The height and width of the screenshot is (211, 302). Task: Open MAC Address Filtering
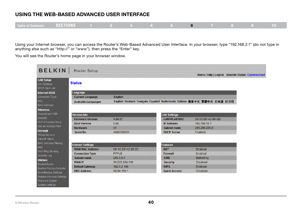pos(50,143)
